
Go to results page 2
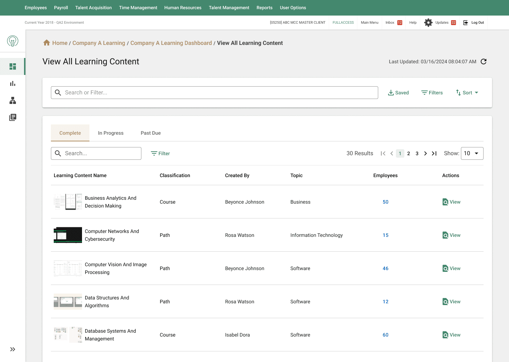tap(409, 153)
